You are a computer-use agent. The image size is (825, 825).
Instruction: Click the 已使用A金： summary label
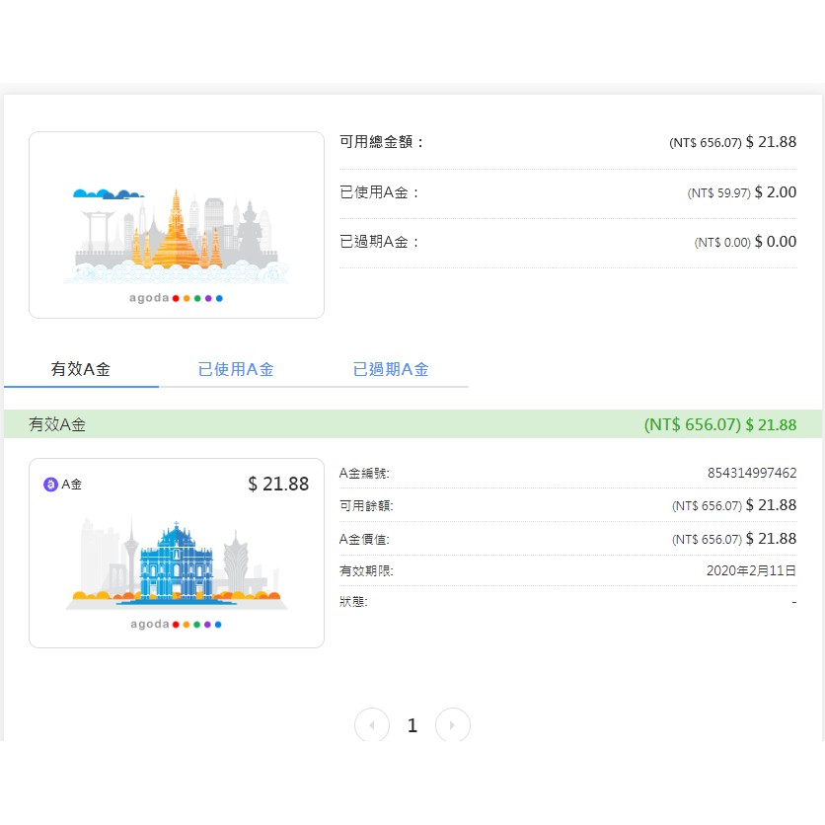[379, 192]
